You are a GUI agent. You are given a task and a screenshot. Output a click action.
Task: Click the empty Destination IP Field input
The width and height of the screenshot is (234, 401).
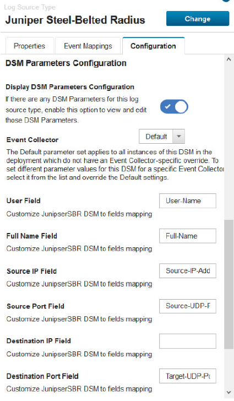(187, 341)
